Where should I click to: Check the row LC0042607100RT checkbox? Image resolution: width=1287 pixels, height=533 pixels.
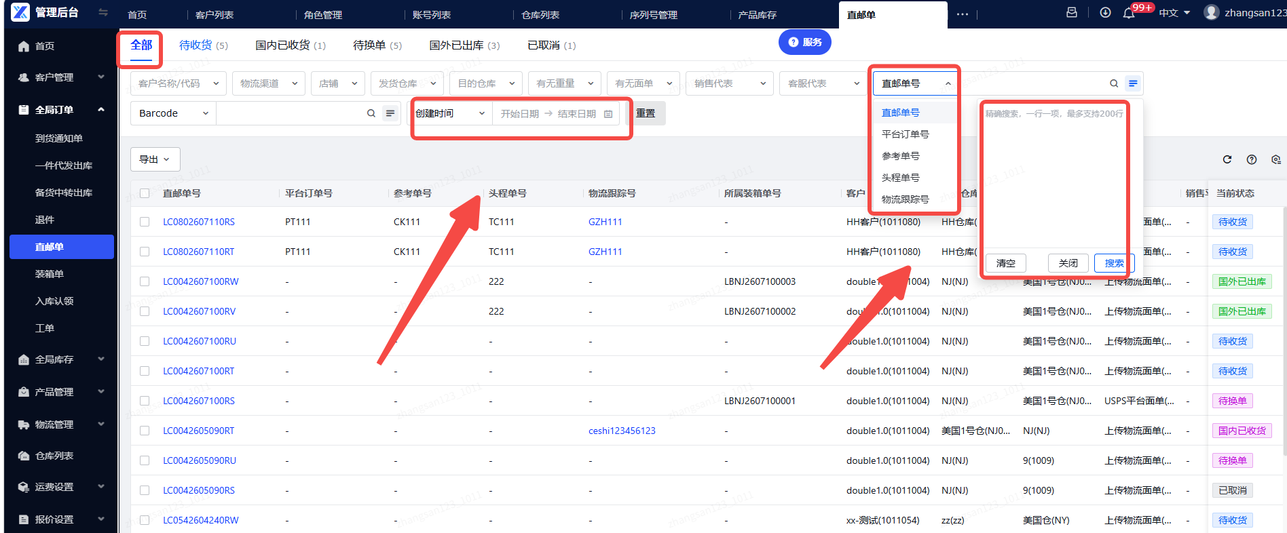coord(145,371)
